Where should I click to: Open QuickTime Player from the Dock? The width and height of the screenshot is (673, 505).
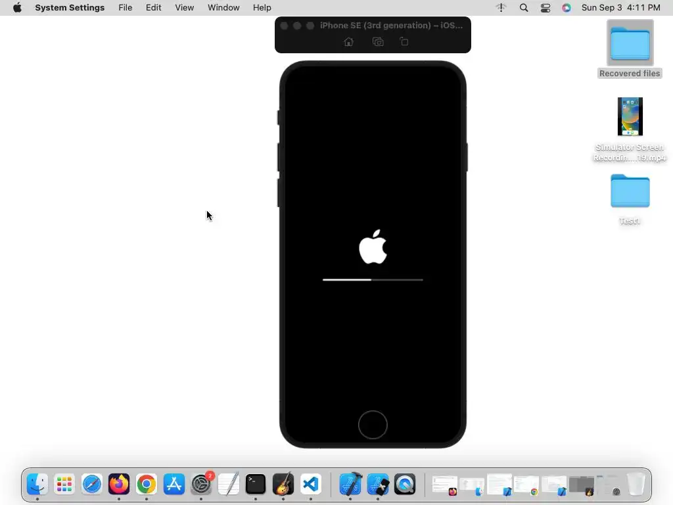tap(405, 484)
